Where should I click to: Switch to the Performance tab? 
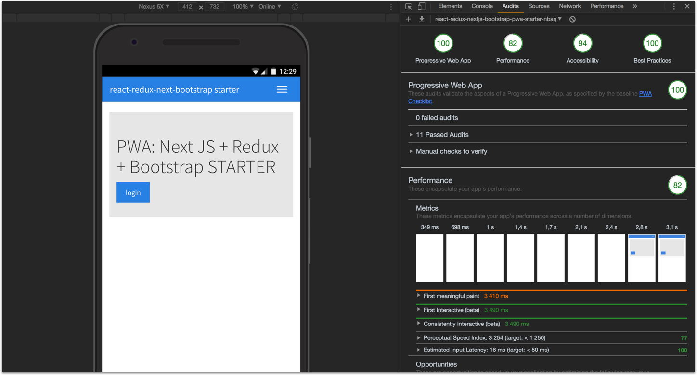[607, 6]
